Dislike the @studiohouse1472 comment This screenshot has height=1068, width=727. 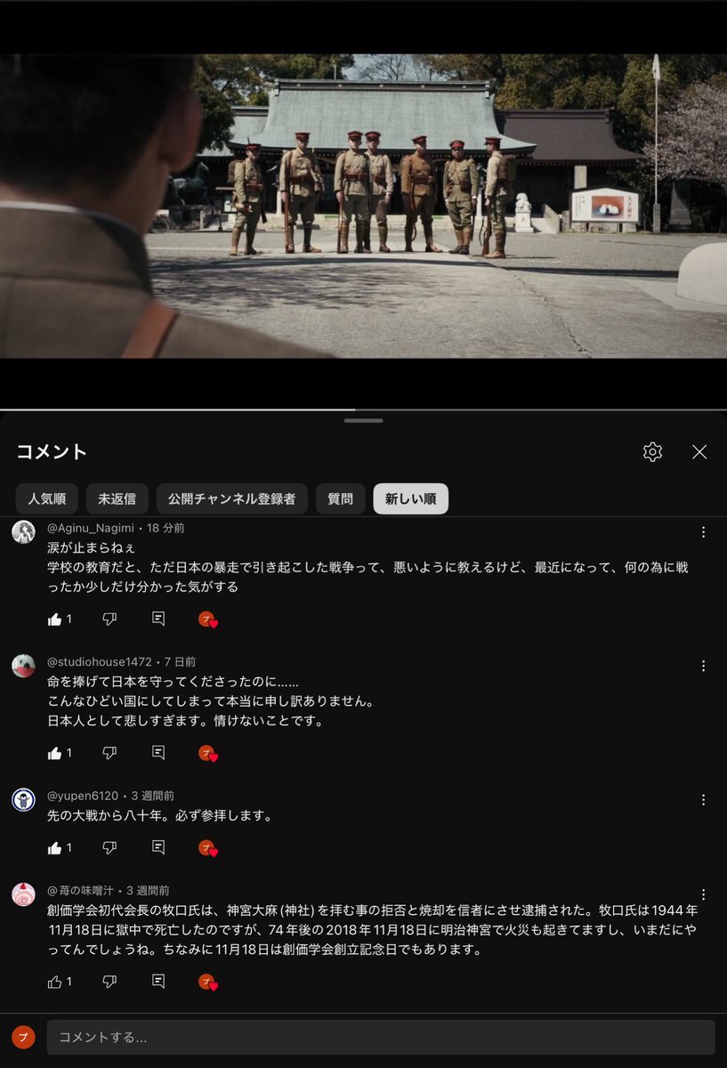109,753
